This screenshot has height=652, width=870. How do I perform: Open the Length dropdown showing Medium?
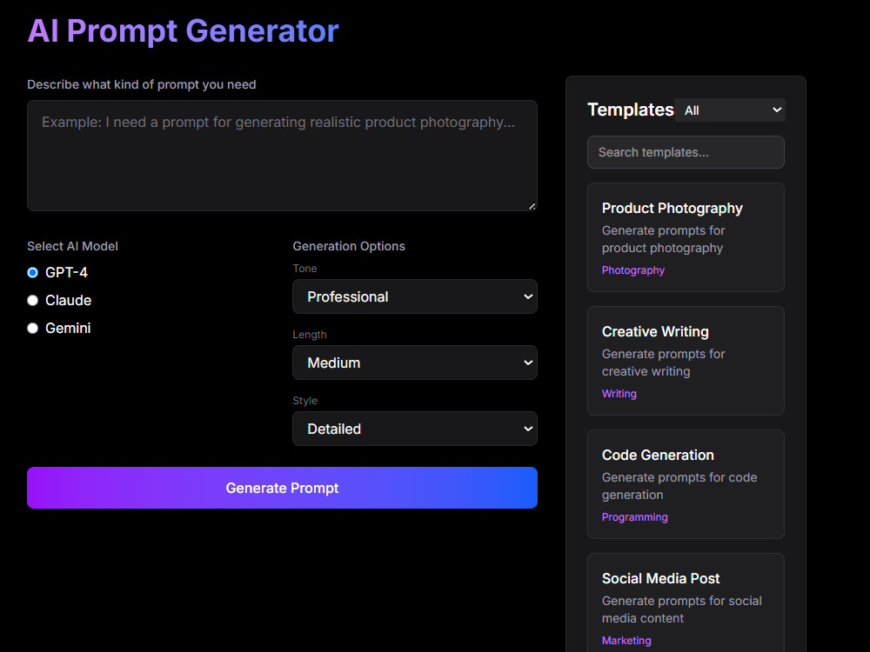(414, 363)
